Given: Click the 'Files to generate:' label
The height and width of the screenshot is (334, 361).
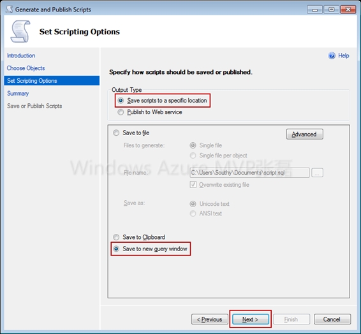Looking at the screenshot, I should coord(144,145).
